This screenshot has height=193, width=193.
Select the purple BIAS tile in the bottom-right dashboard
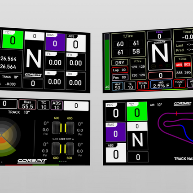(116, 132)
